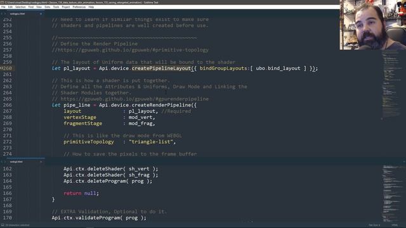406x228 pixels.
Task: Click the top pane minimap
Action: 393,85
